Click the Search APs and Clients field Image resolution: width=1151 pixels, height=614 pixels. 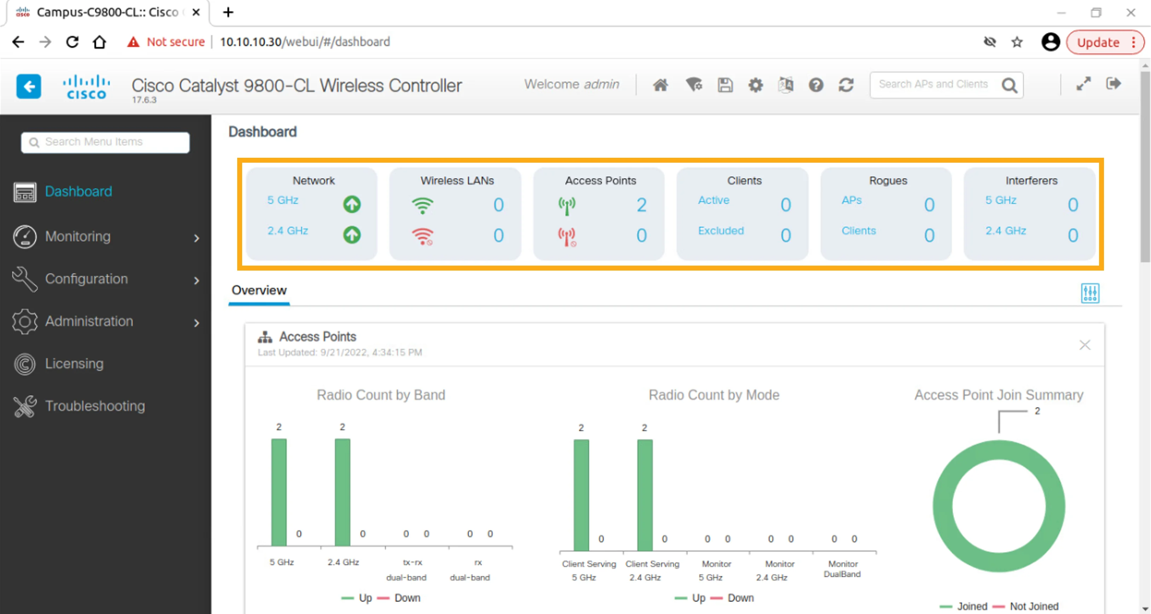[938, 85]
